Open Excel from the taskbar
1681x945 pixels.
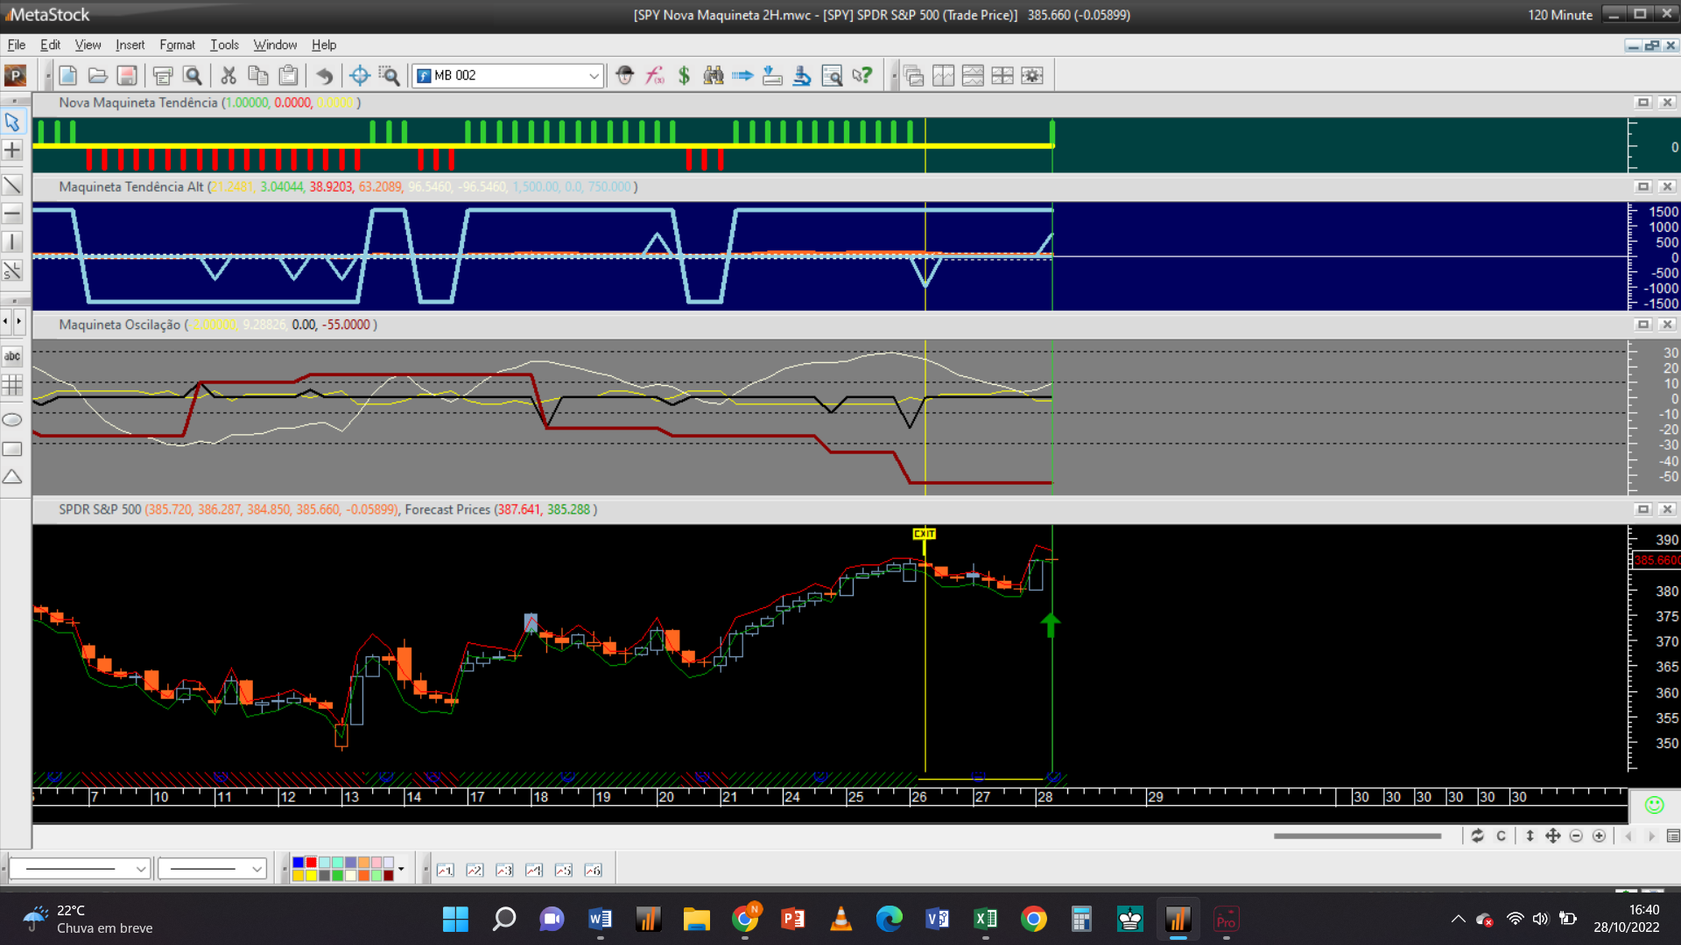click(x=985, y=919)
